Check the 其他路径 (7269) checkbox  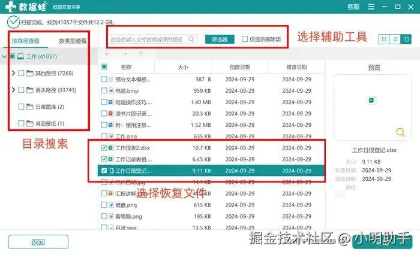coord(21,73)
